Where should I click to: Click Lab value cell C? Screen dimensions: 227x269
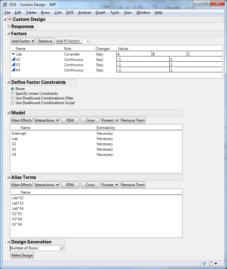pos(205,54)
